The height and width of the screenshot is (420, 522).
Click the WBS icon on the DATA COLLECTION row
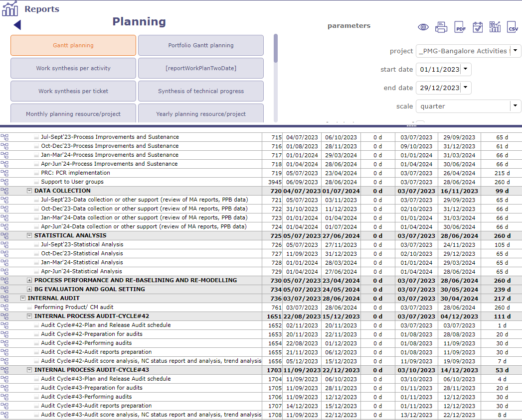(x=5, y=191)
